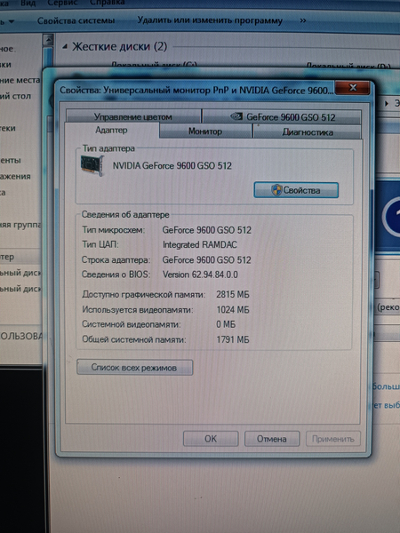The image size is (400, 533).
Task: Switch to the Монитор tab
Action: point(205,131)
